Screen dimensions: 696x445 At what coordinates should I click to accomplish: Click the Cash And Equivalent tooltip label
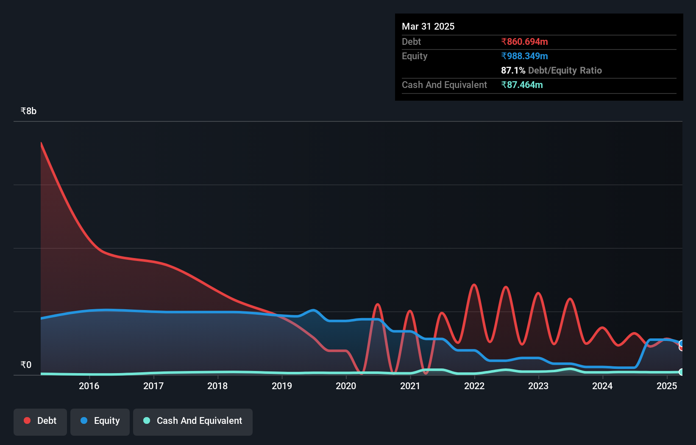[x=444, y=85]
